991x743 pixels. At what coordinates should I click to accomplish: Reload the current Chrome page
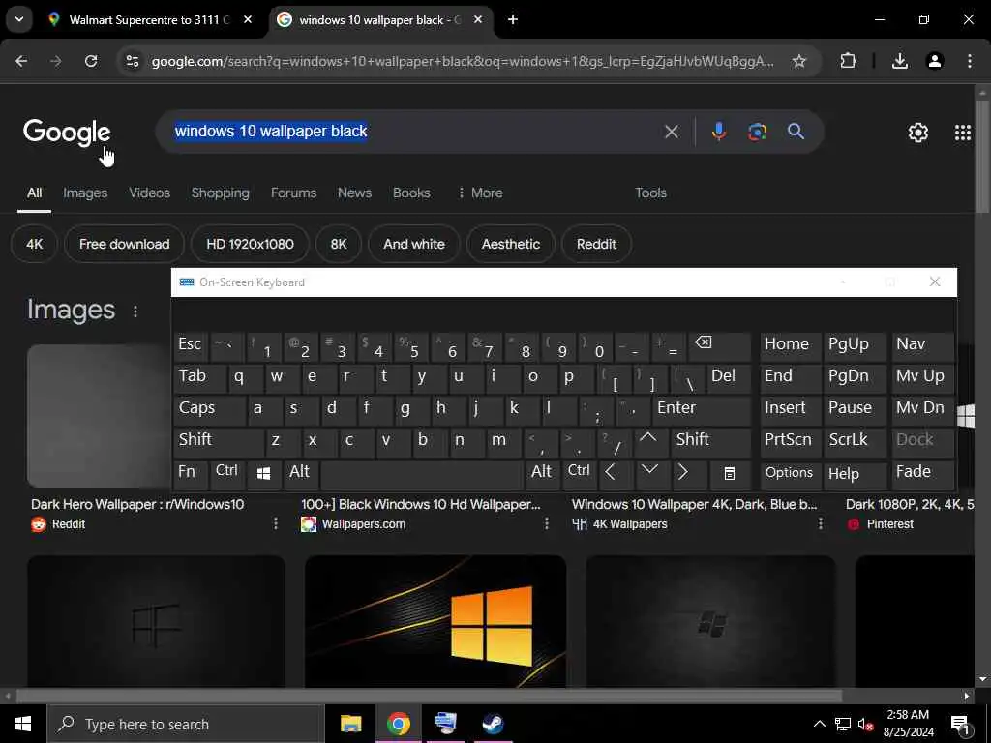coord(91,61)
